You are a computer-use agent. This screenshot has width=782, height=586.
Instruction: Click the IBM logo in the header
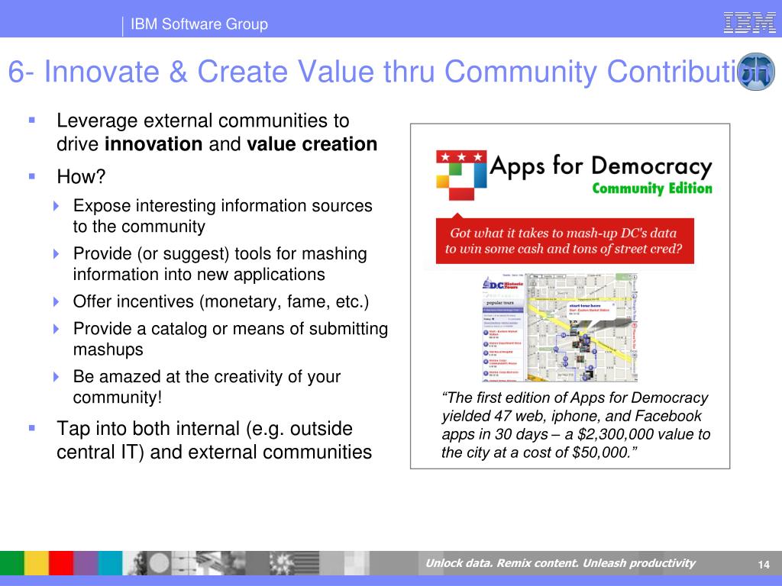[x=750, y=23]
